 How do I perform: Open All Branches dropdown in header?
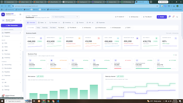point(135,17)
